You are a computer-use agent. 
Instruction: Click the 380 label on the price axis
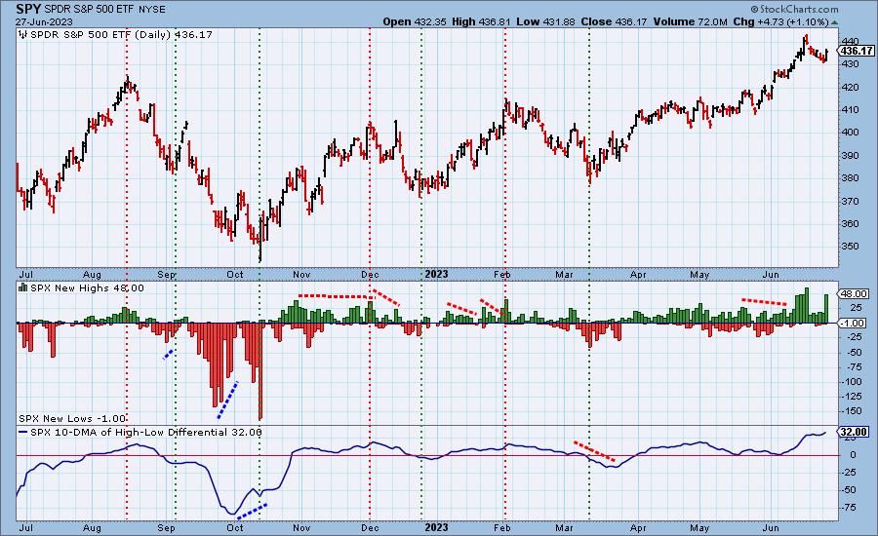pyautogui.click(x=850, y=178)
